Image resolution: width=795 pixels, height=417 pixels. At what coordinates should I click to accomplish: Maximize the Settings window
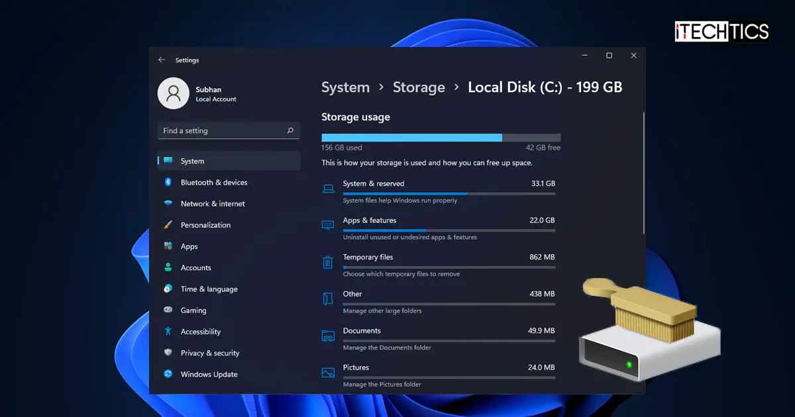609,56
